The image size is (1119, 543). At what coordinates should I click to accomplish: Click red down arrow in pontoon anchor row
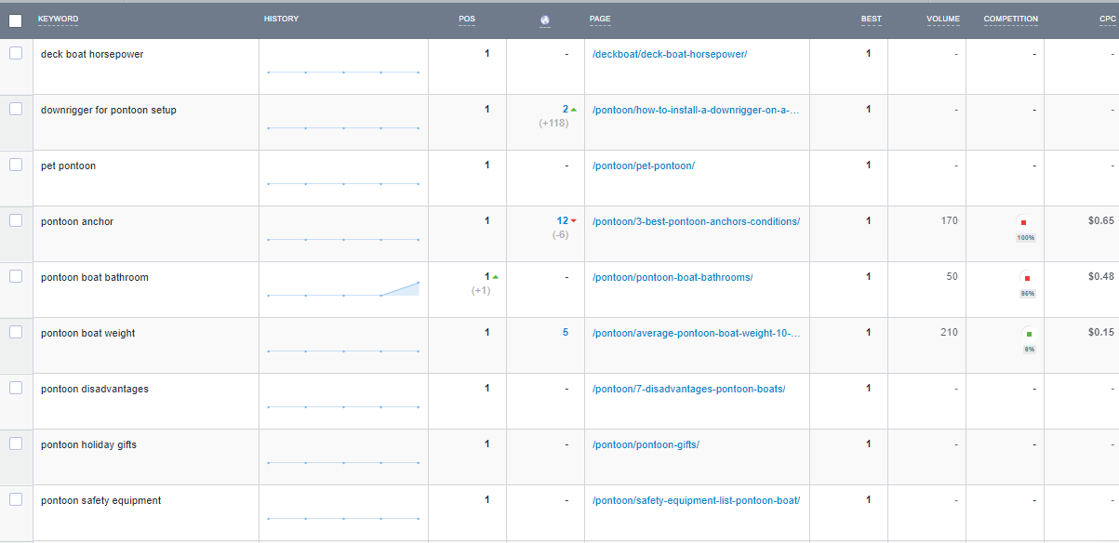coord(574,221)
